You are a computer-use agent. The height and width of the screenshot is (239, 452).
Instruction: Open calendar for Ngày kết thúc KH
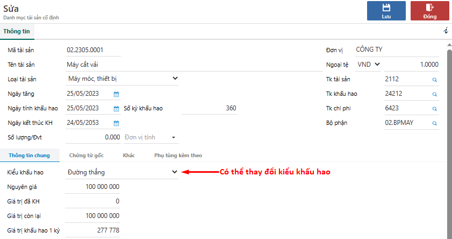click(x=116, y=123)
